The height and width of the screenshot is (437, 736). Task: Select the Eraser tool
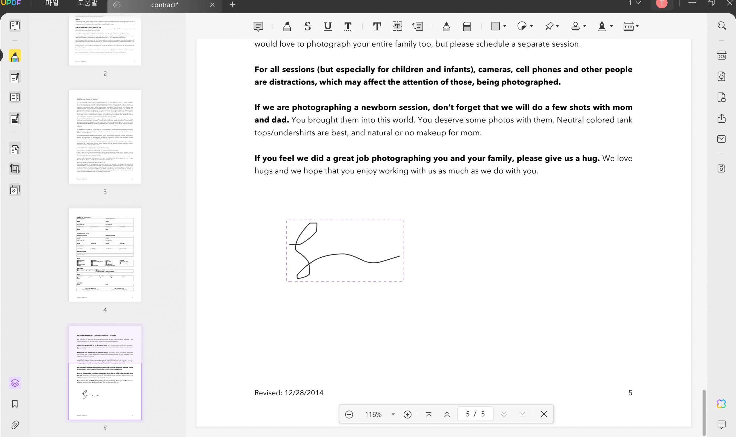pyautogui.click(x=467, y=26)
